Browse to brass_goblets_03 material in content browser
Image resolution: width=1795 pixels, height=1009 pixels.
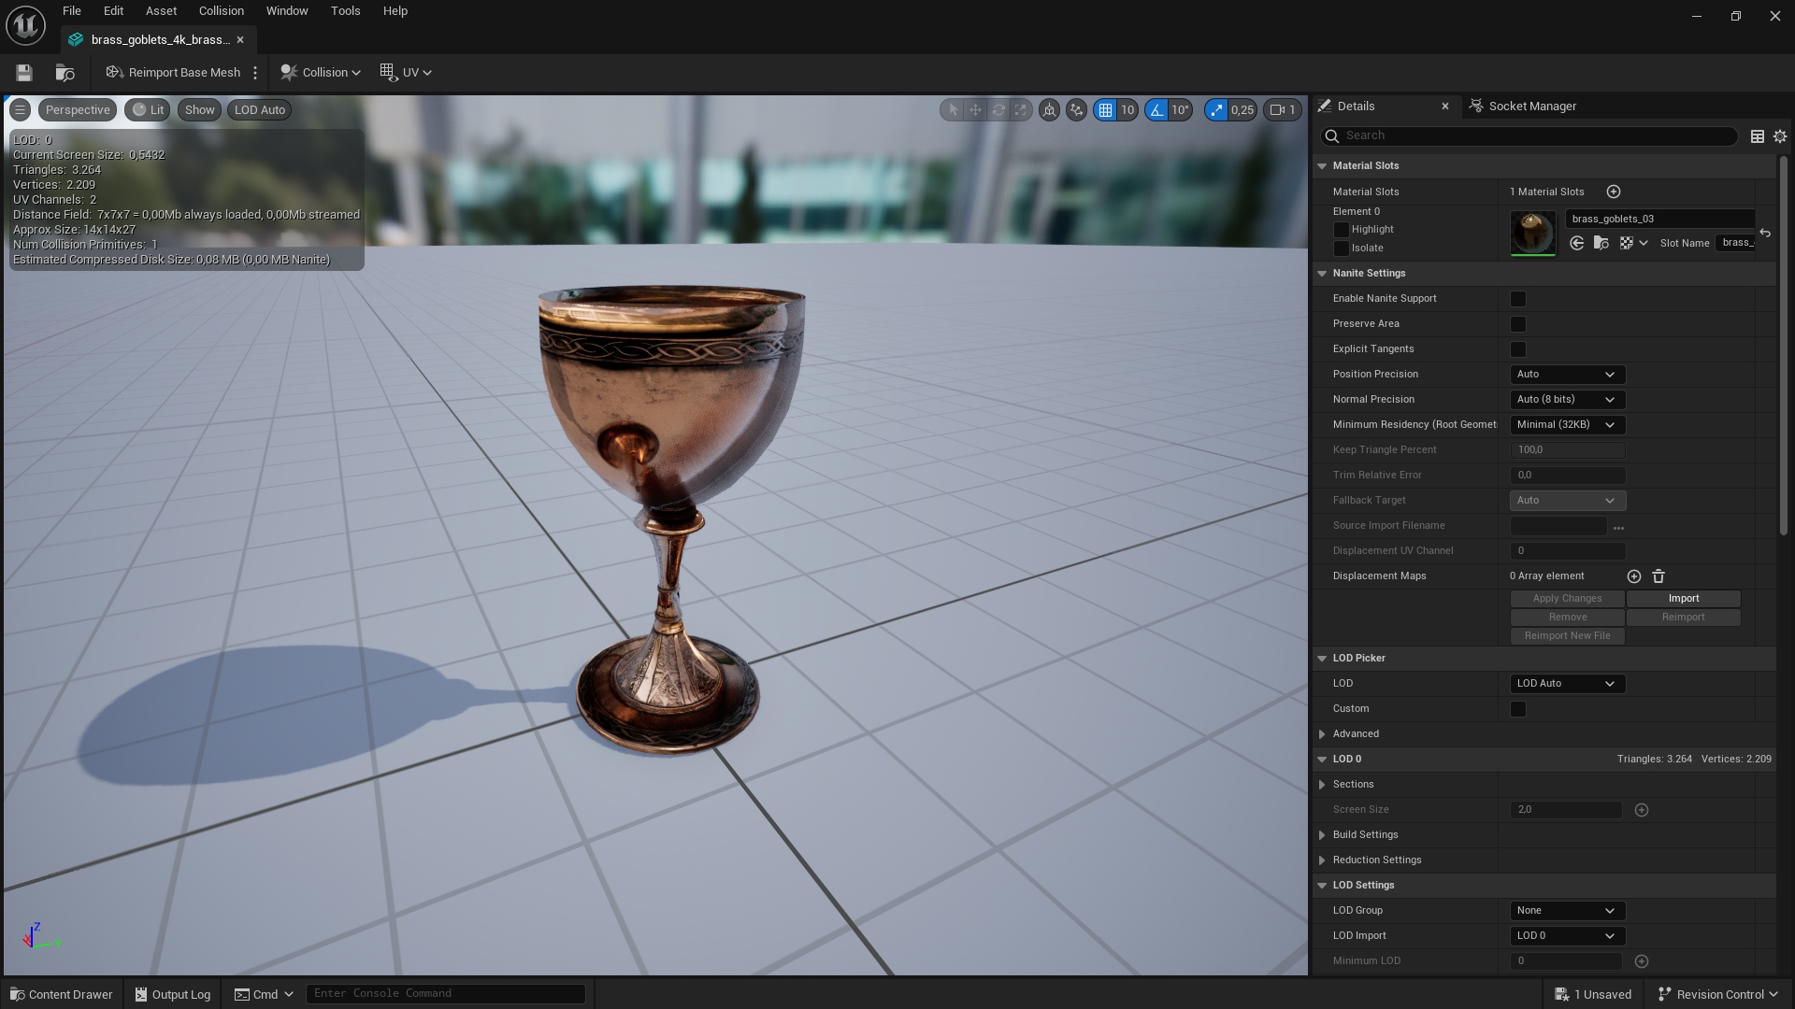(x=1601, y=243)
